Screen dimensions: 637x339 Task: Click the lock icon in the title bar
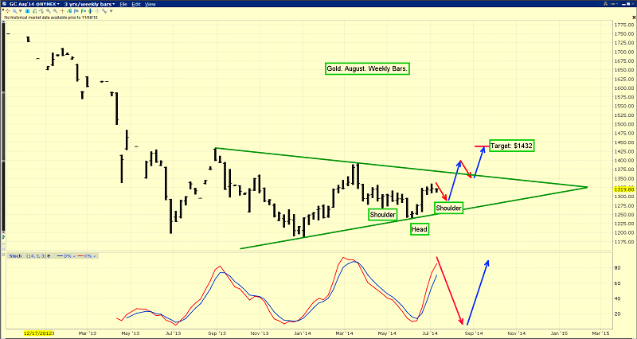tap(605, 4)
